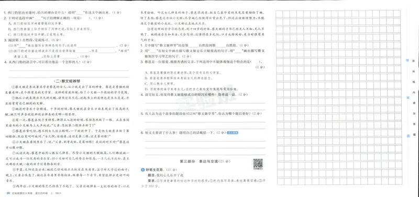Click the answer parentheses in 蔡邕 question 3
The image size is (419, 197).
click(256, 62)
